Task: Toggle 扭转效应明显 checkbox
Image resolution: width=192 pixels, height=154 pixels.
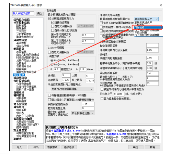Action: click(x=53, y=23)
